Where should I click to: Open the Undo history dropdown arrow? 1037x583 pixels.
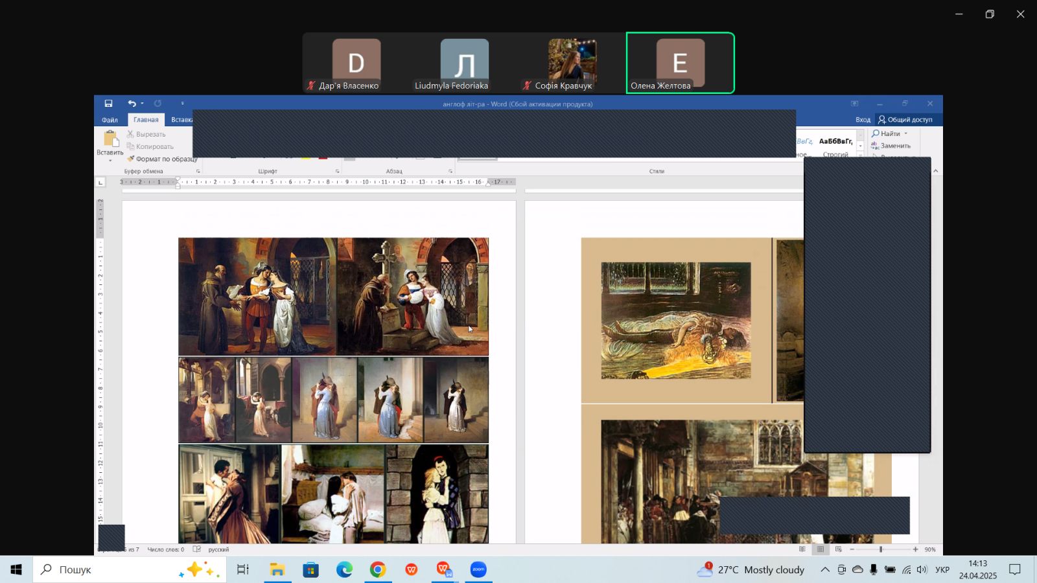tap(142, 104)
